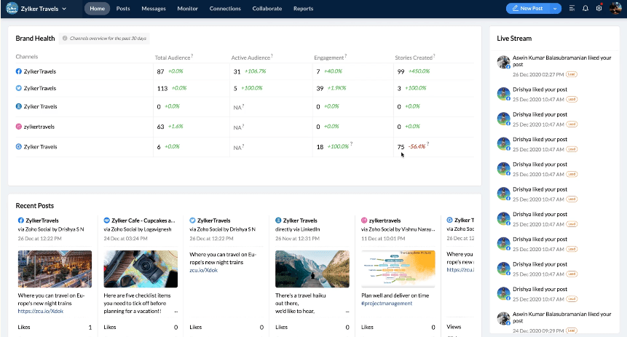Screen dimensions: 627x337
Task: Click the New Post button
Action: coord(528,9)
